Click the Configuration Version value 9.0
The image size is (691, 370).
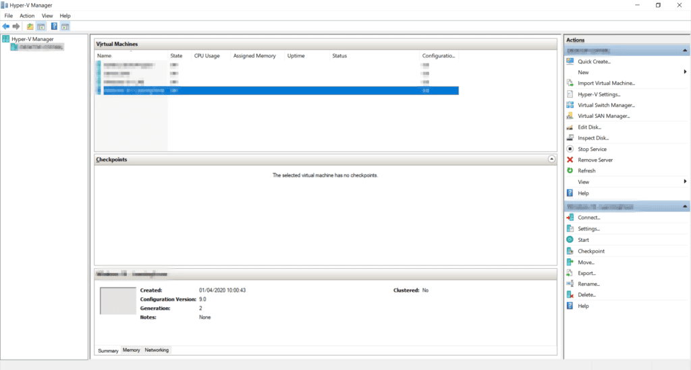(202, 299)
